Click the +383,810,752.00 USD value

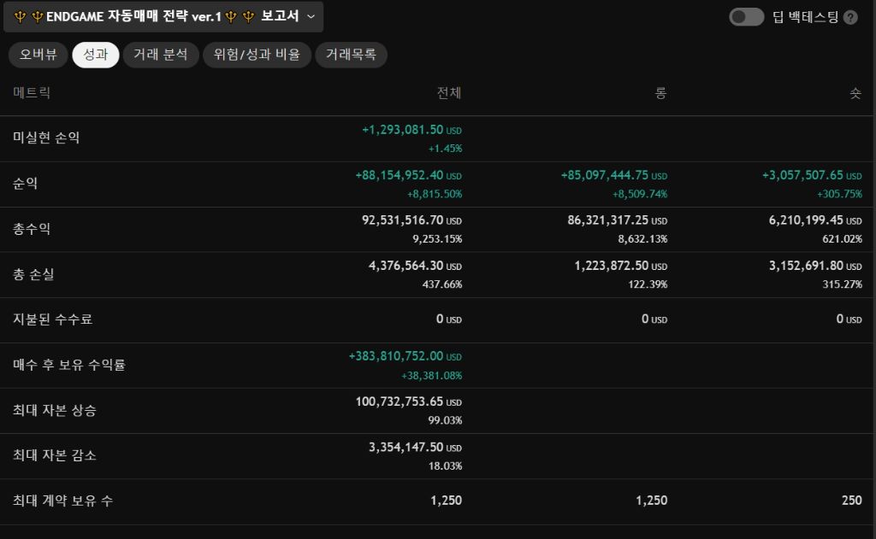405,356
